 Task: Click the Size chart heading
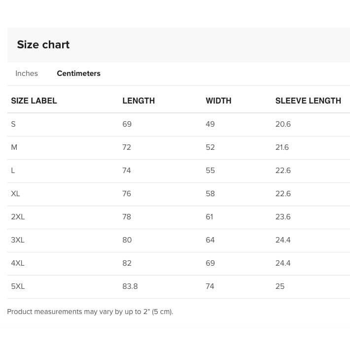[x=43, y=45]
